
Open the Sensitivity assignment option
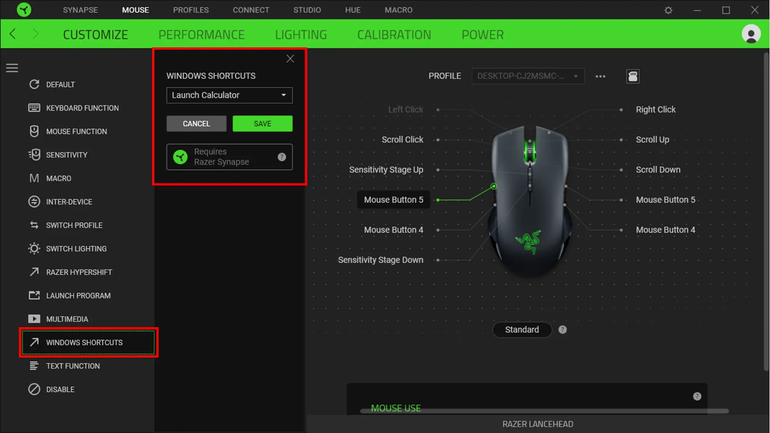pos(67,155)
